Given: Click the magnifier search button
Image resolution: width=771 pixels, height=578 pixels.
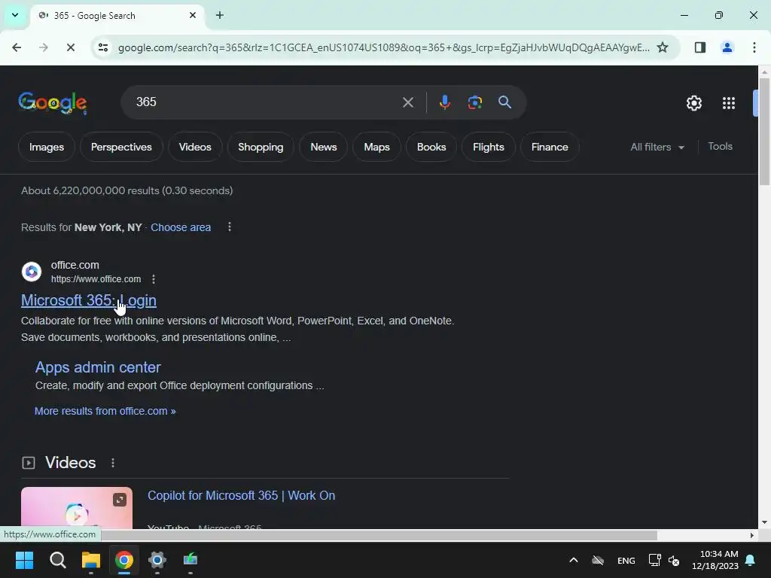Looking at the screenshot, I should pyautogui.click(x=504, y=102).
